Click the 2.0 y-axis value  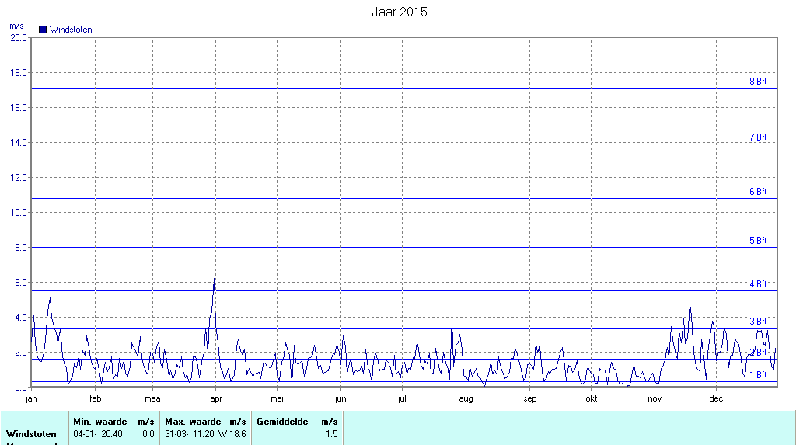click(x=21, y=352)
